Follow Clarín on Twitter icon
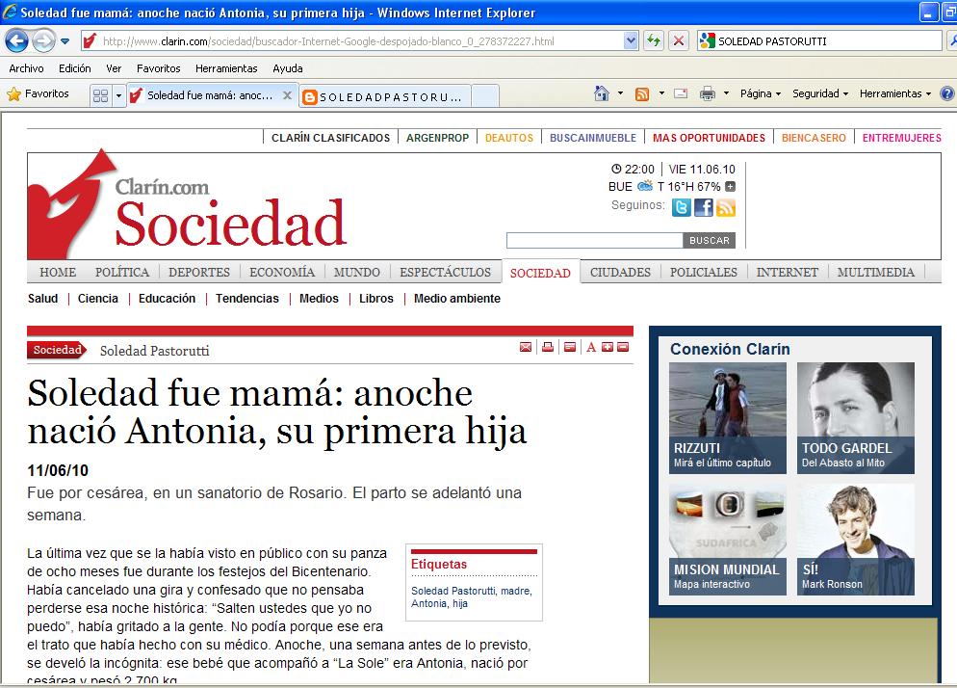This screenshot has width=957, height=688. 681,208
